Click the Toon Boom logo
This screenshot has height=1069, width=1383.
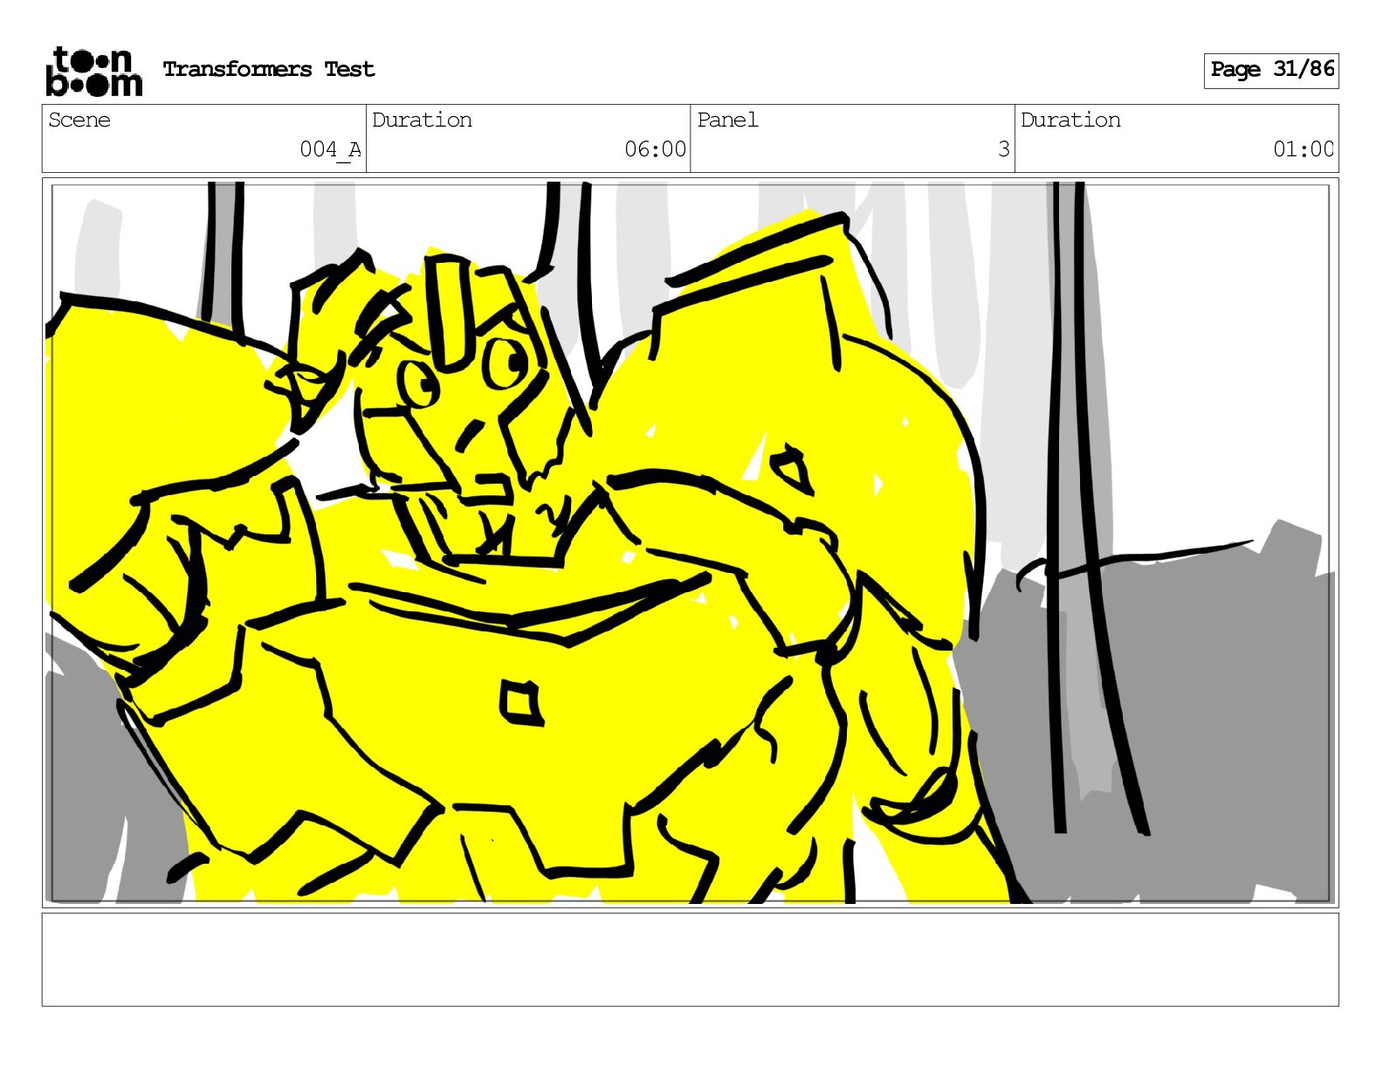[x=93, y=72]
